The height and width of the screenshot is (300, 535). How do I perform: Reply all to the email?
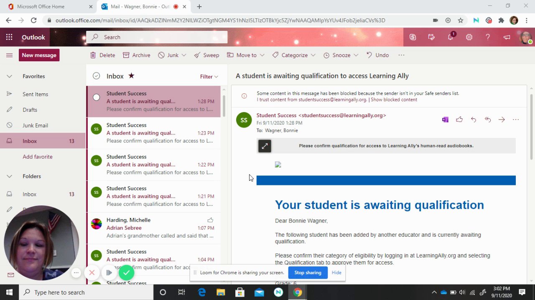(x=488, y=120)
